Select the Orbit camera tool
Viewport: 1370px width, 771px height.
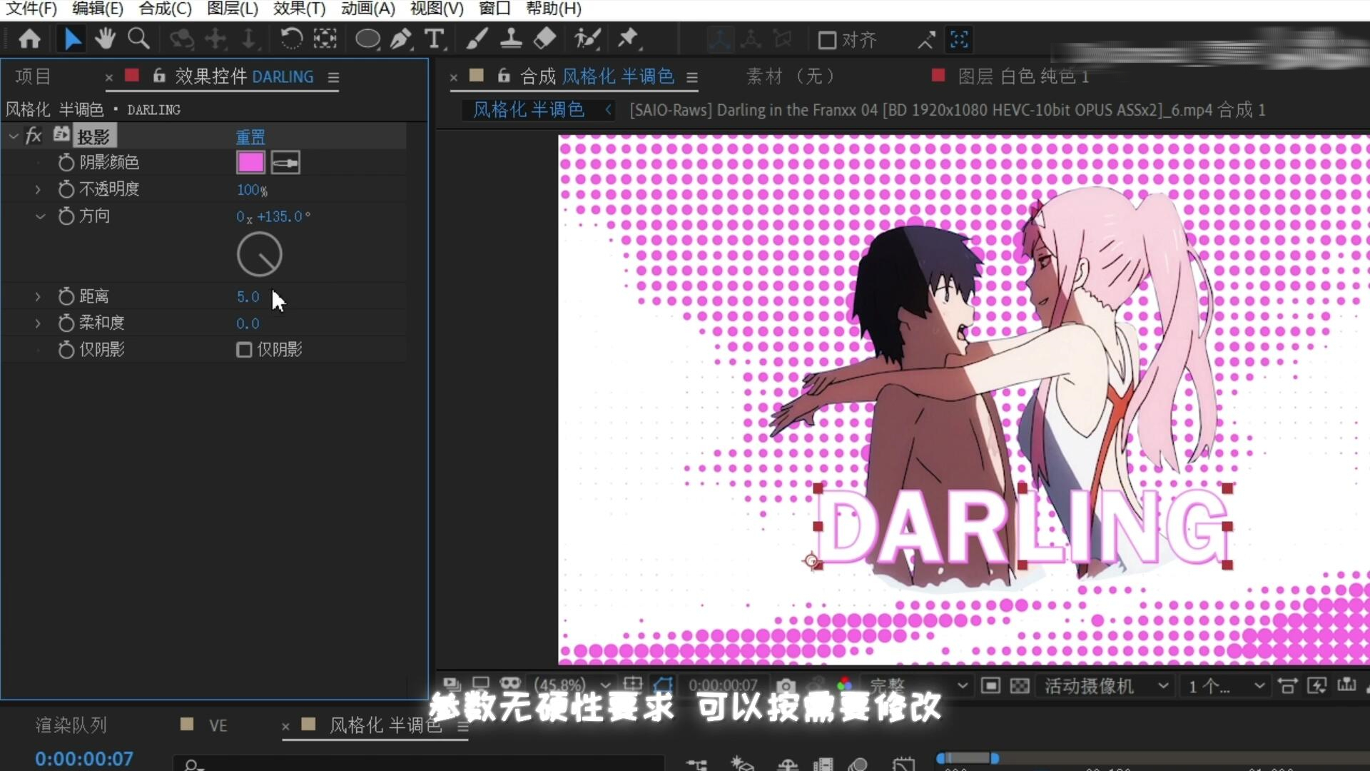coord(181,39)
